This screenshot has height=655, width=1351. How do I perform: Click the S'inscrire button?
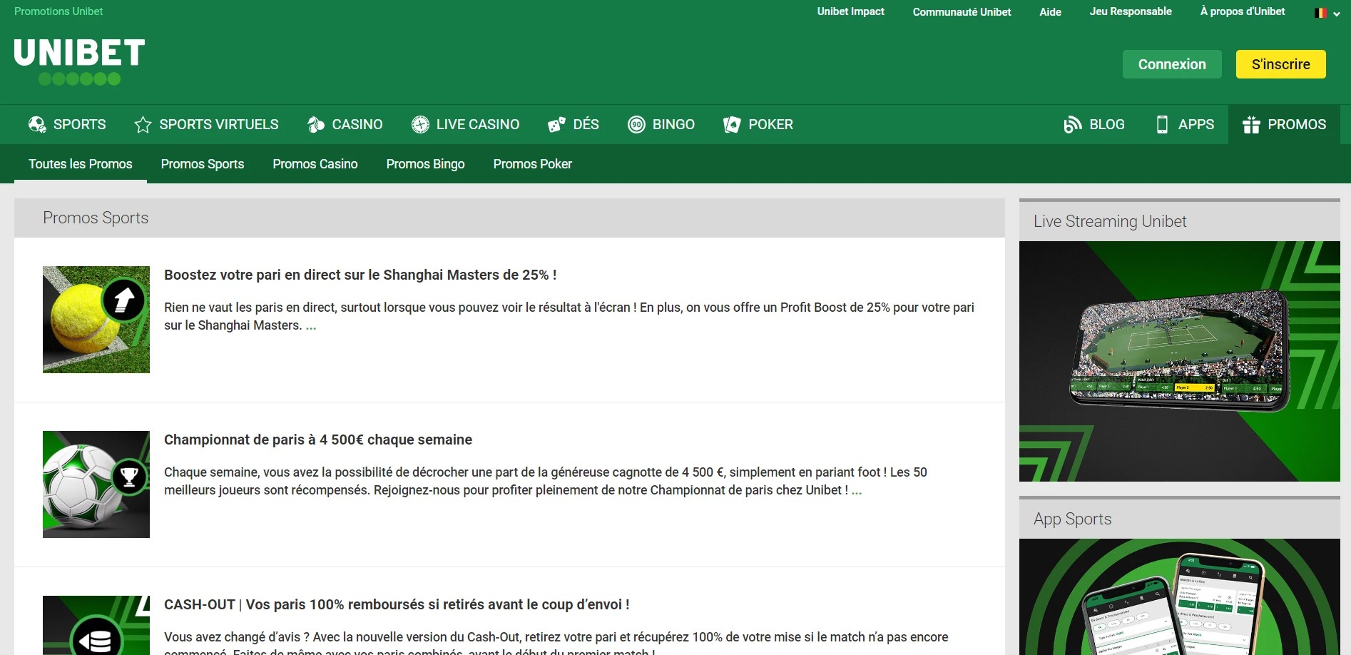pyautogui.click(x=1281, y=64)
